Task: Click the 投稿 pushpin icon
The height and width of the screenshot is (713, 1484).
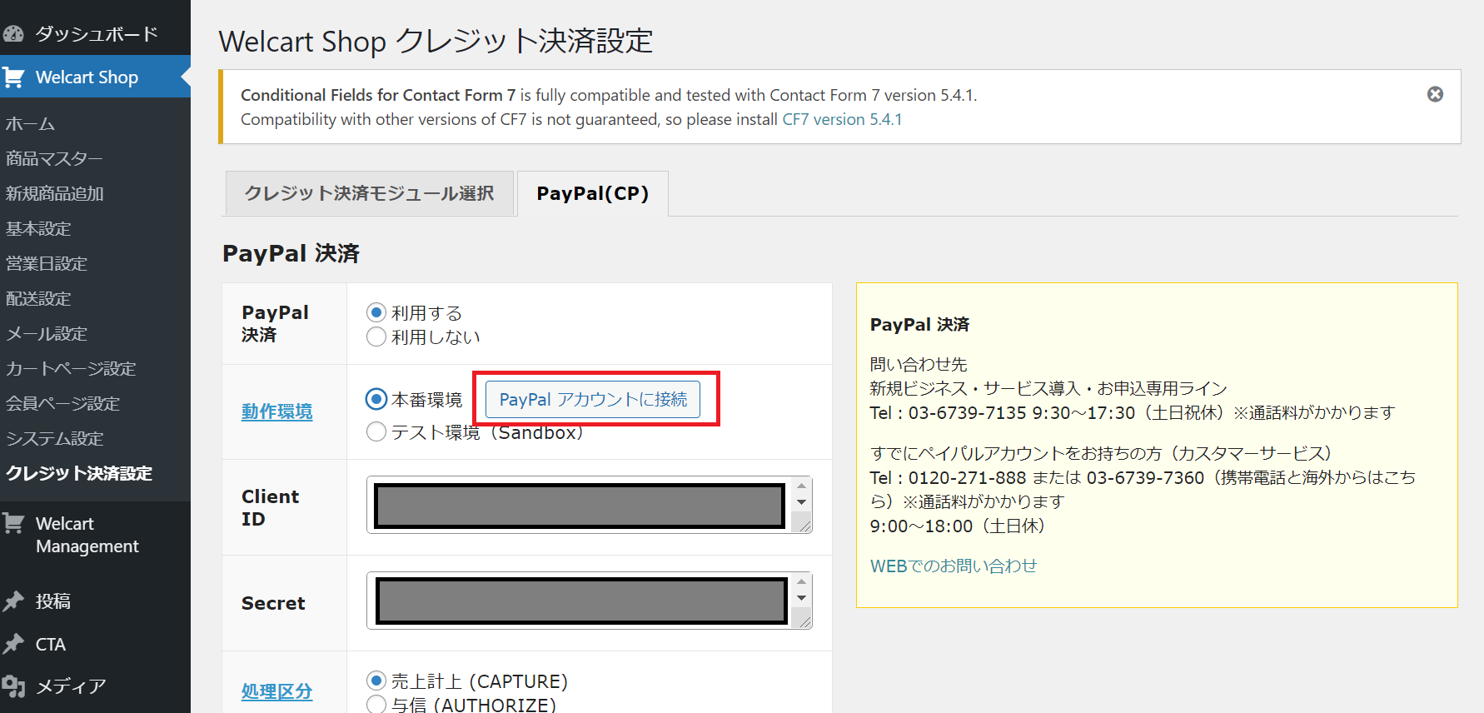Action: [13, 601]
